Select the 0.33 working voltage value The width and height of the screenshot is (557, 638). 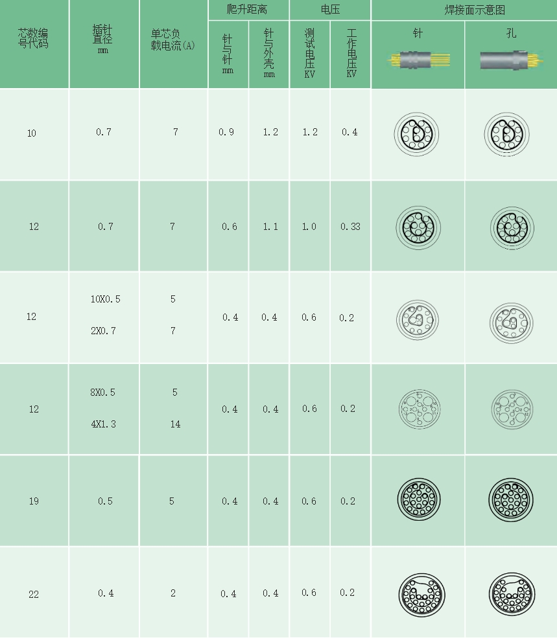[350, 227]
